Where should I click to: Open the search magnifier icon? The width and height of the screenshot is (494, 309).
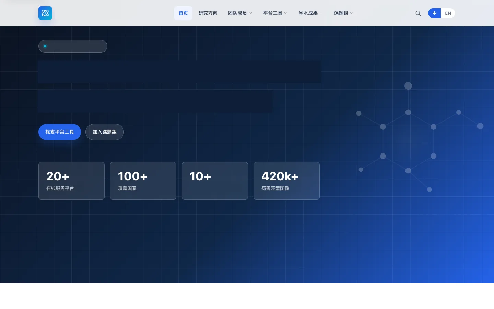click(x=418, y=13)
